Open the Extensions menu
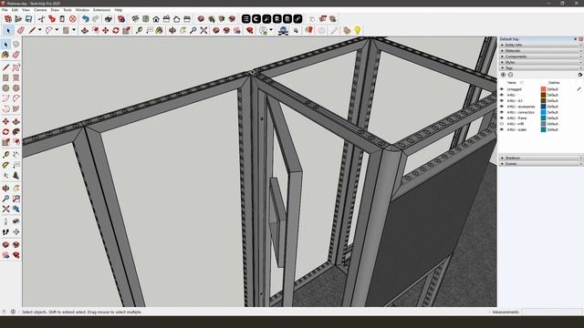Image resolution: width=584 pixels, height=328 pixels. coord(101,10)
